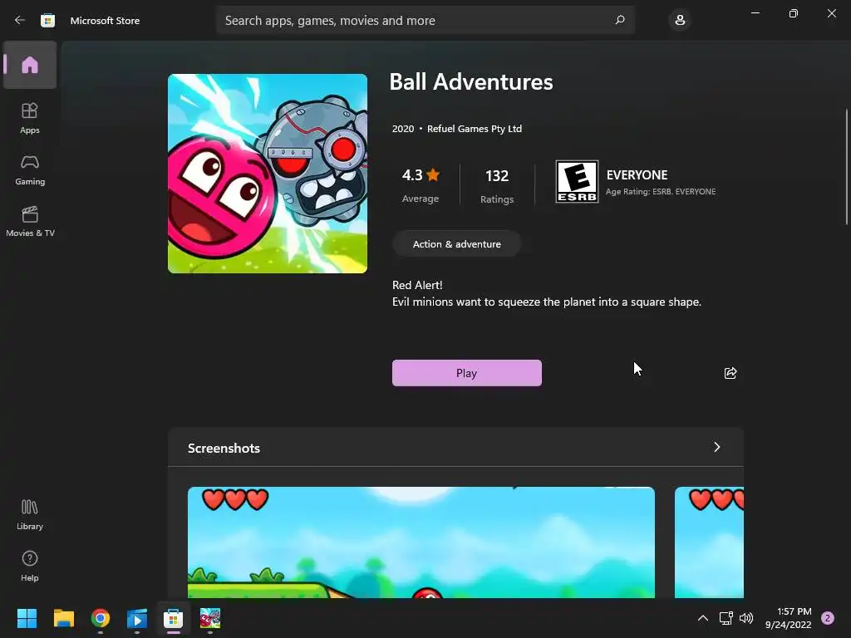Click the game description text Red Alert!
This screenshot has height=638, width=851.
coord(417,285)
